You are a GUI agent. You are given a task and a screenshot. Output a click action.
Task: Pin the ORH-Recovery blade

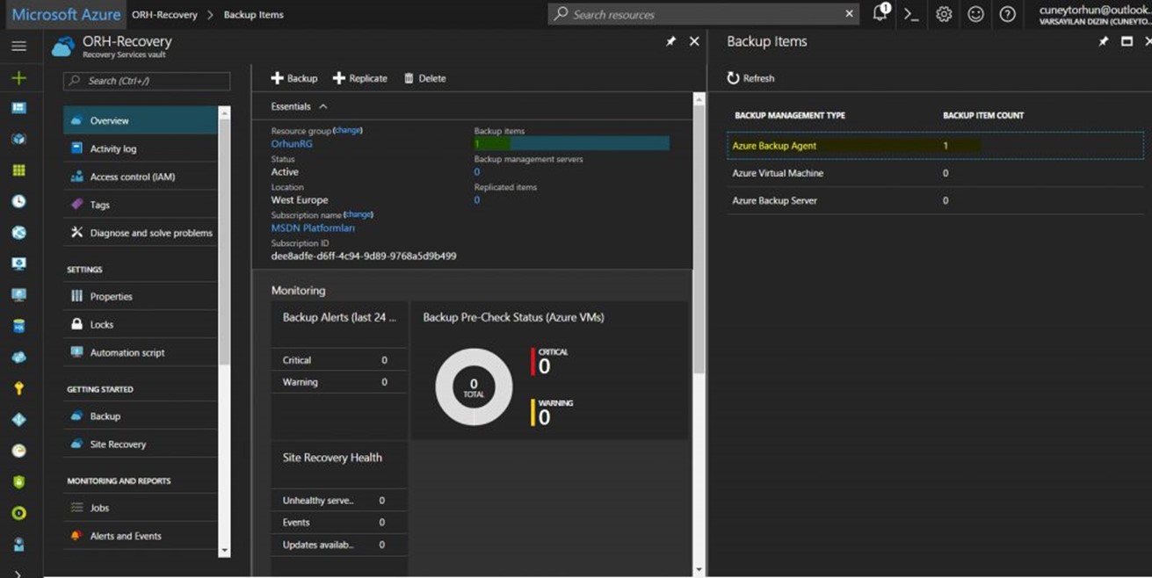coord(670,41)
